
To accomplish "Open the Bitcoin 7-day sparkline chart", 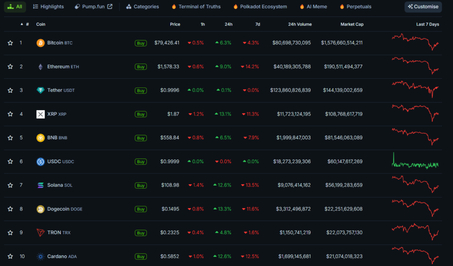I will point(415,42).
